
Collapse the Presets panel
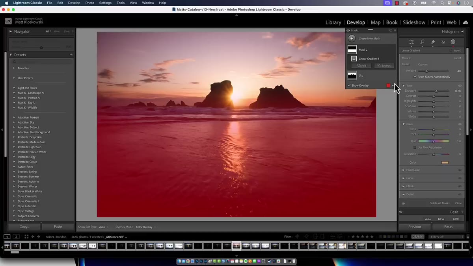11,55
